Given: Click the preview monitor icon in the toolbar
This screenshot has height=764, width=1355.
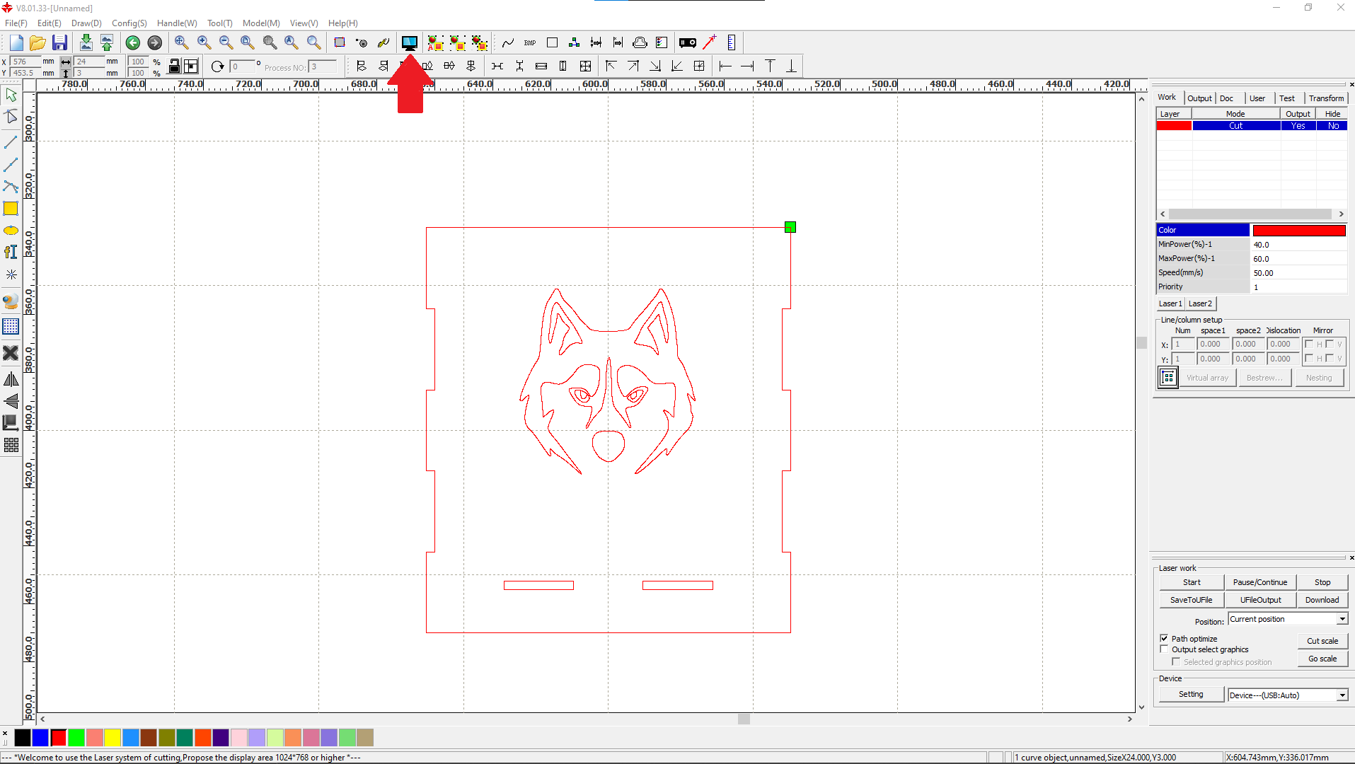Looking at the screenshot, I should coord(409,42).
